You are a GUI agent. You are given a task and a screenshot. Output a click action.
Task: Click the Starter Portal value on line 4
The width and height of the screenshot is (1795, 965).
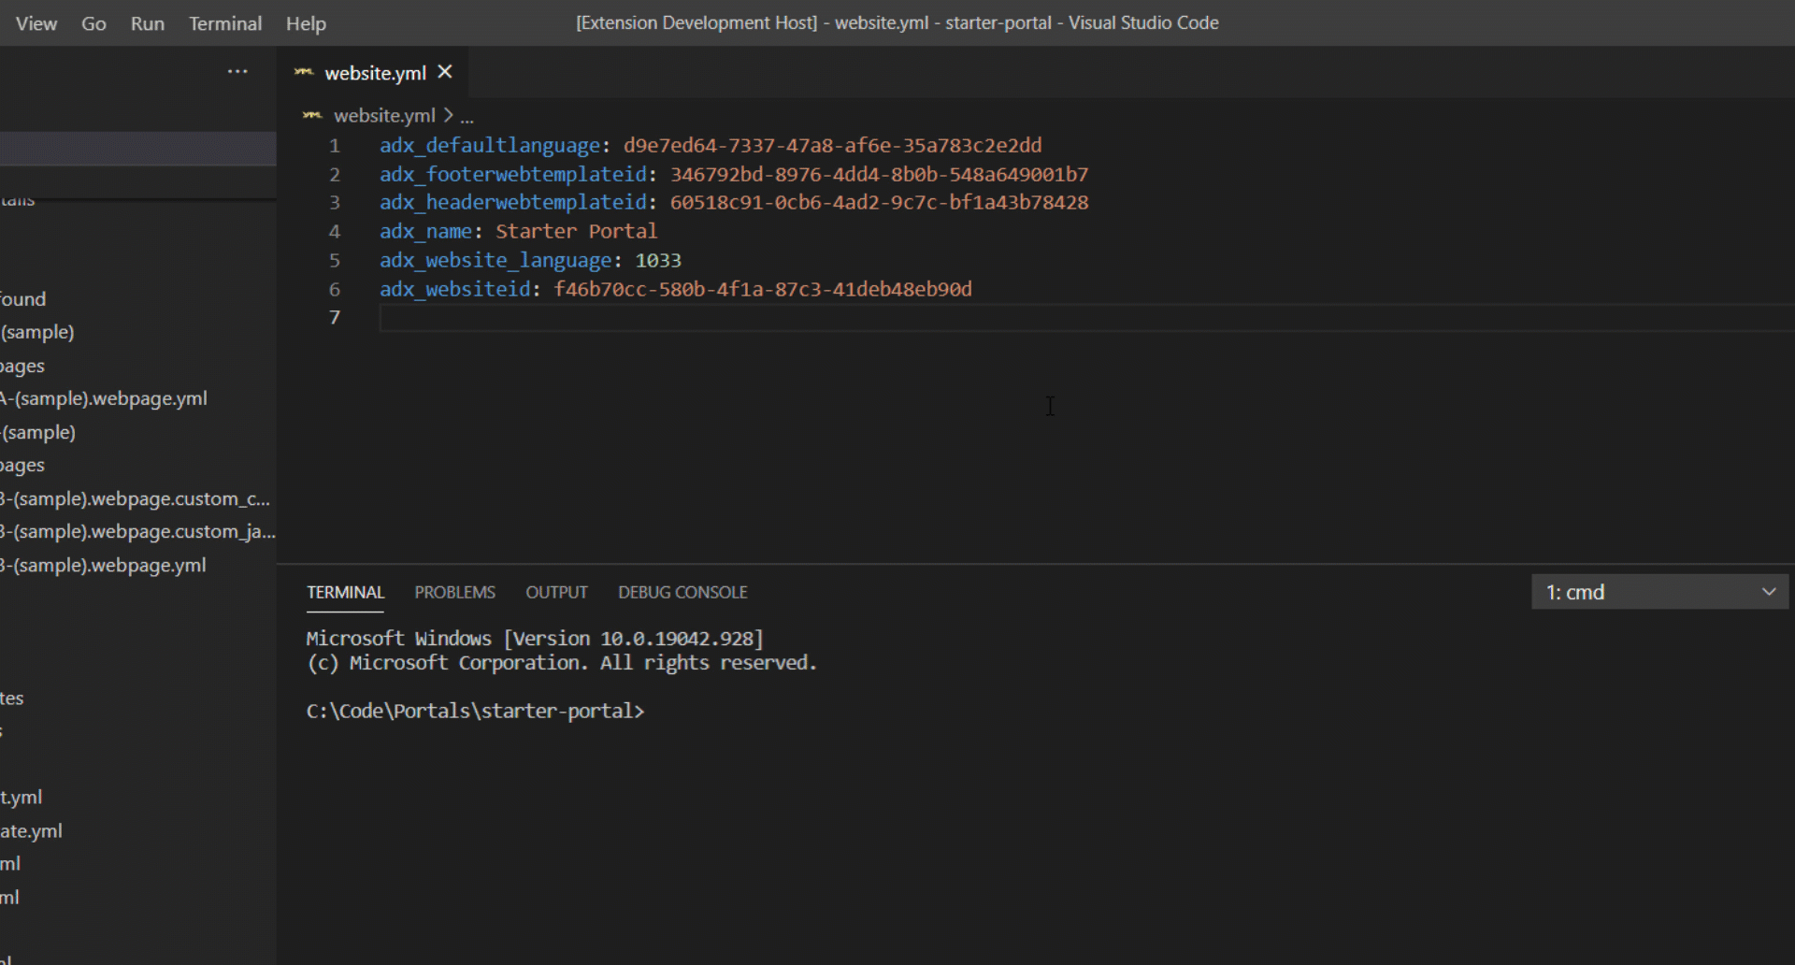click(576, 232)
